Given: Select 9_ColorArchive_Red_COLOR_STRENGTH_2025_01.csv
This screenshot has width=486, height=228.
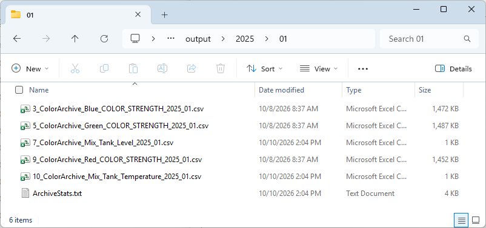Looking at the screenshot, I should 117,160.
